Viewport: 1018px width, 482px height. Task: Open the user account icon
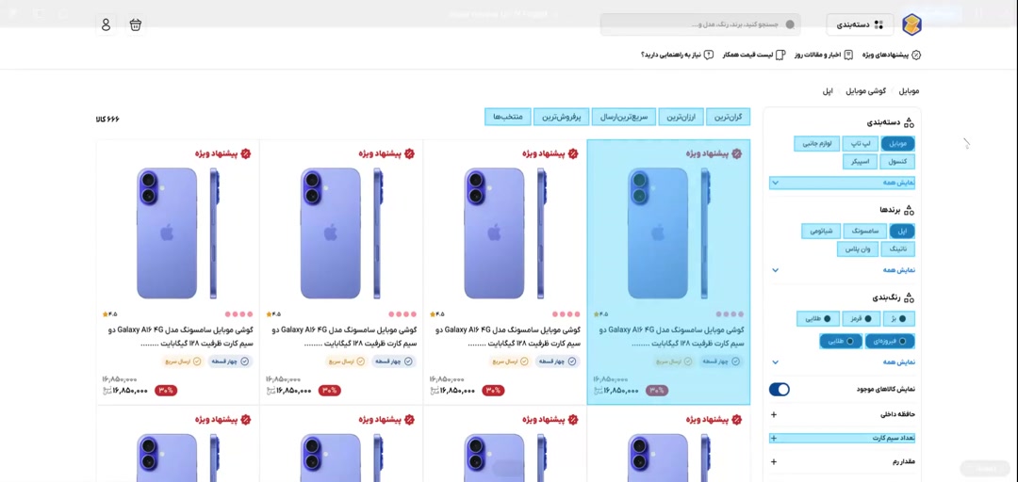click(x=106, y=24)
